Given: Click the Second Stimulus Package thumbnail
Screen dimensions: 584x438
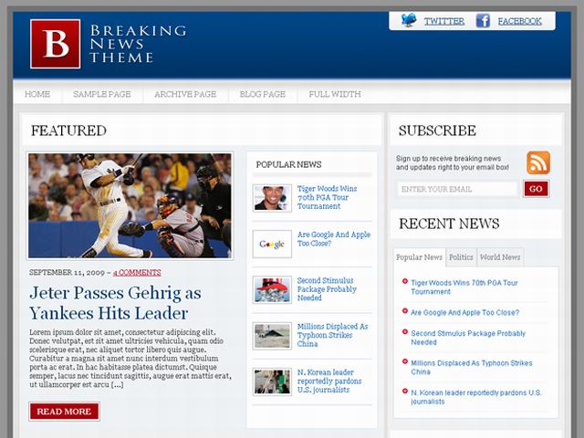Looking at the screenshot, I should pos(272,290).
